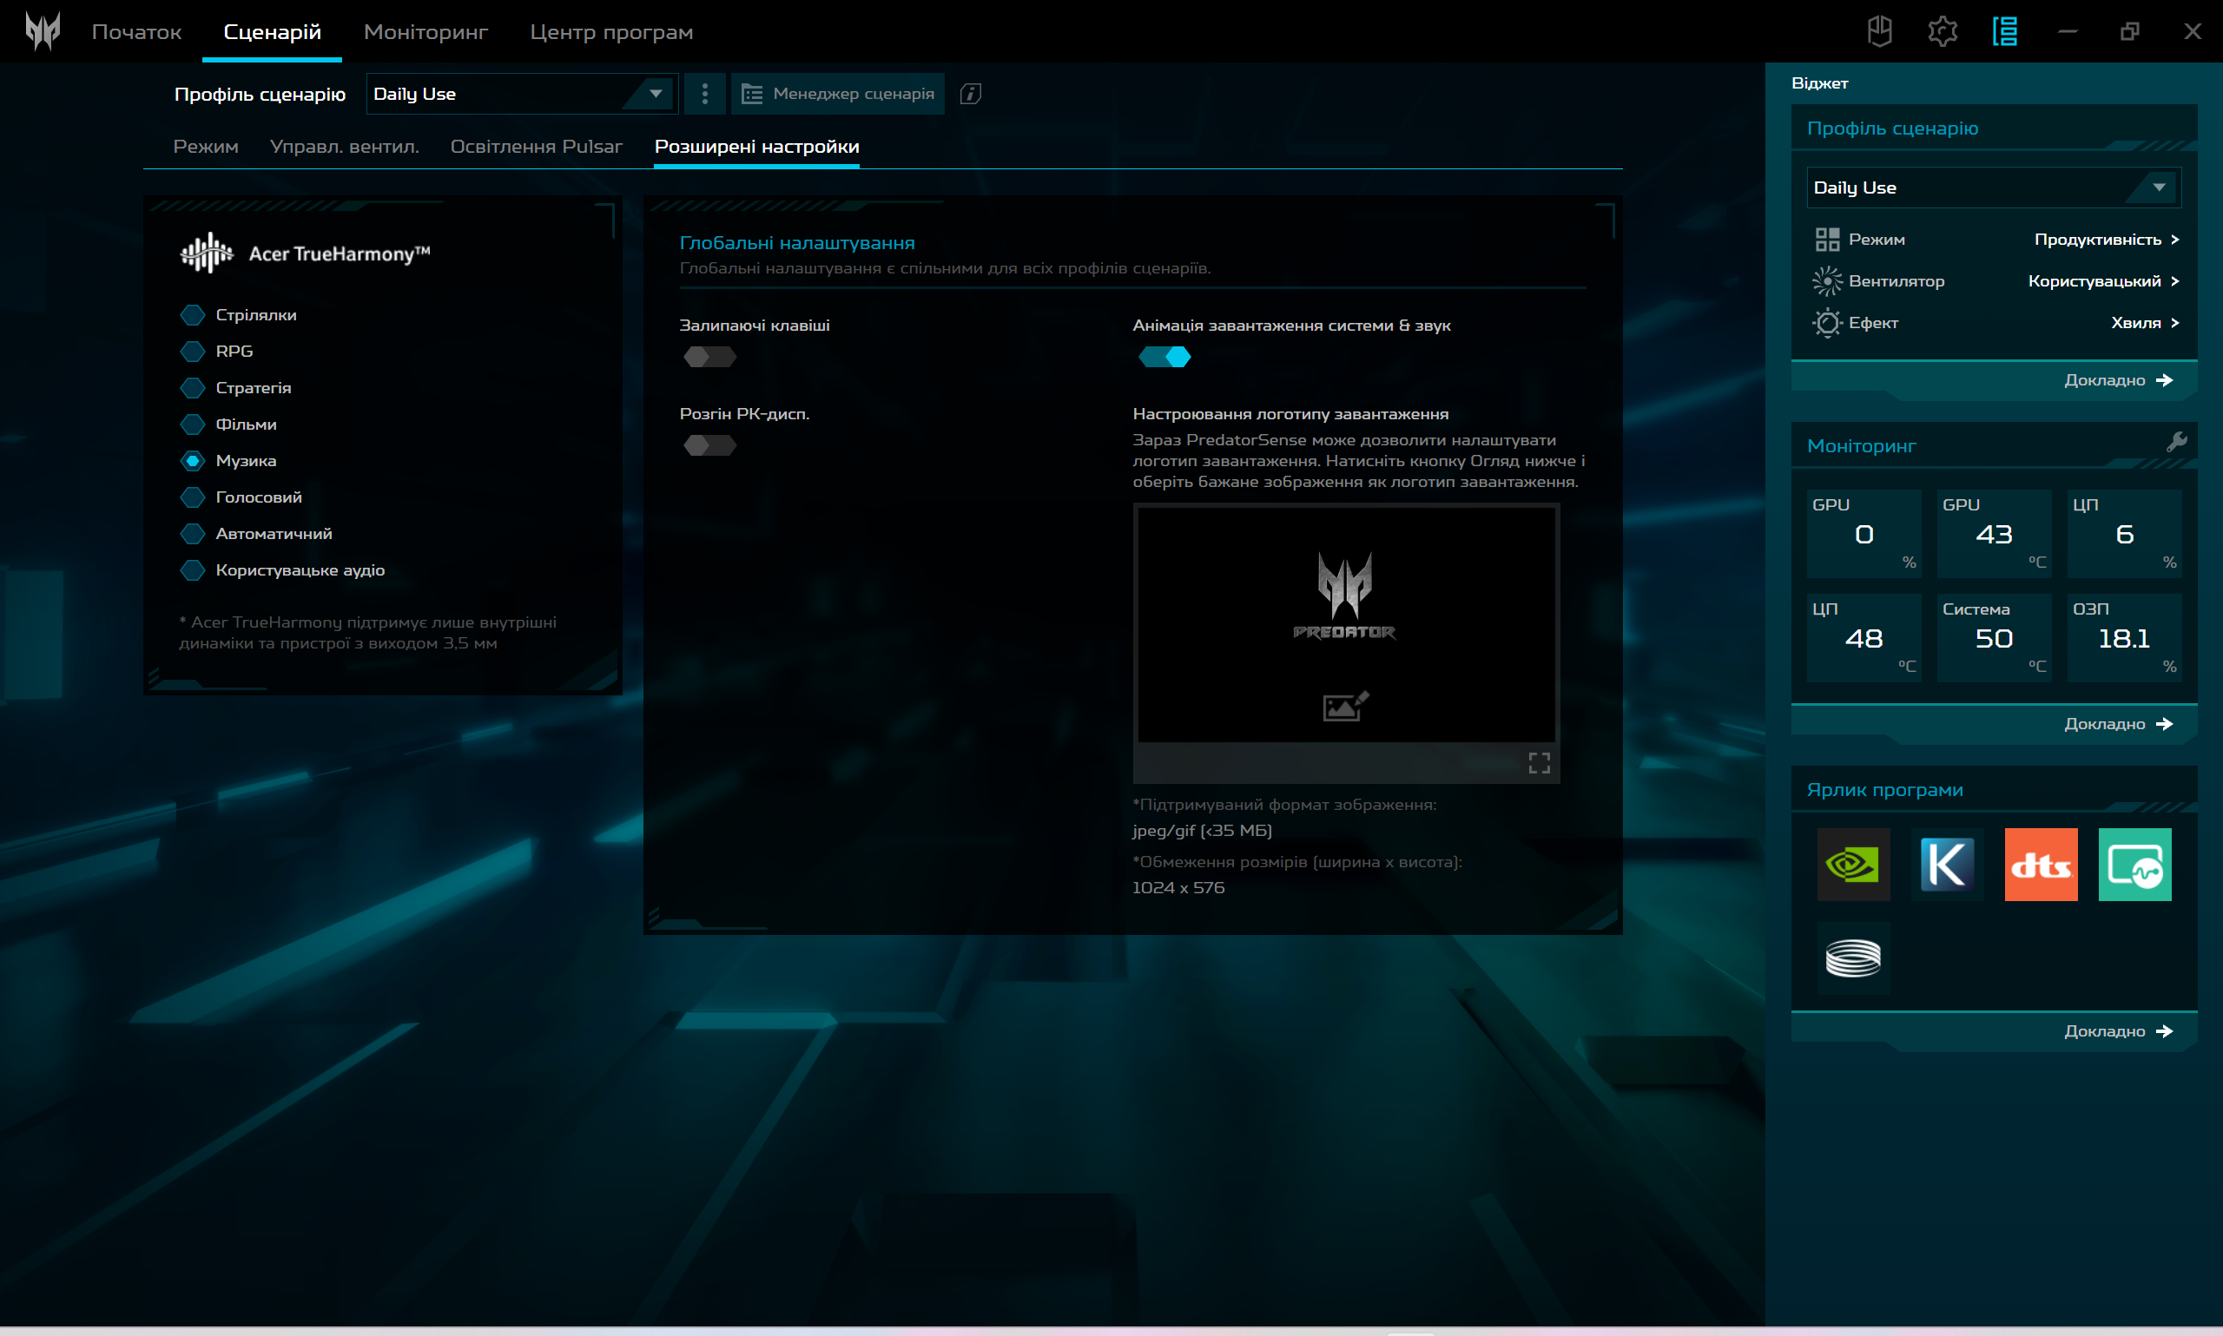Enable the Залипаючі клавіші toggle
The width and height of the screenshot is (2223, 1336).
(709, 358)
